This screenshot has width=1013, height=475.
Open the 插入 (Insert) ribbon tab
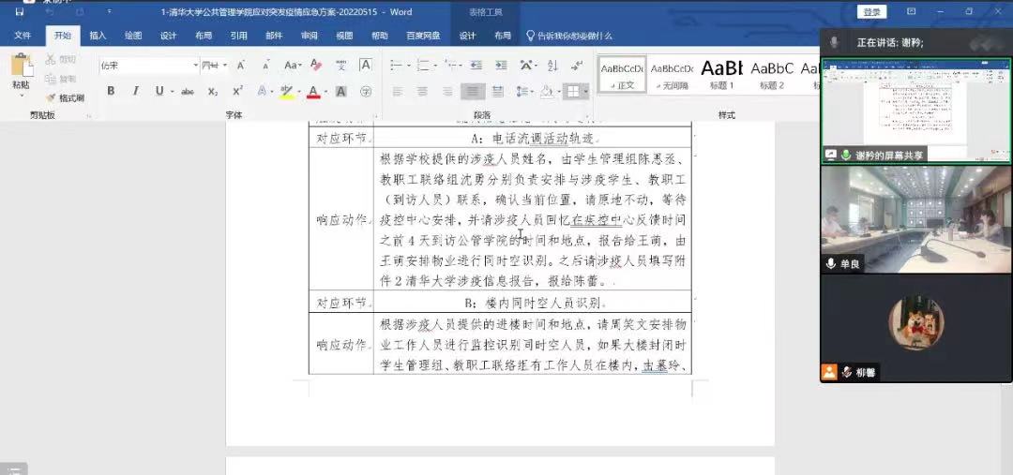[98, 36]
